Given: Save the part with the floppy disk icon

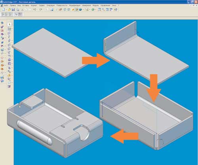Looking at the screenshot, I should pyautogui.click(x=13, y=9).
